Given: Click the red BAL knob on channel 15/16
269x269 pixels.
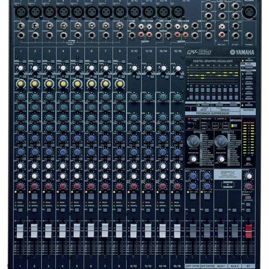Looking at the screenshot, I should pyautogui.click(x=177, y=186).
